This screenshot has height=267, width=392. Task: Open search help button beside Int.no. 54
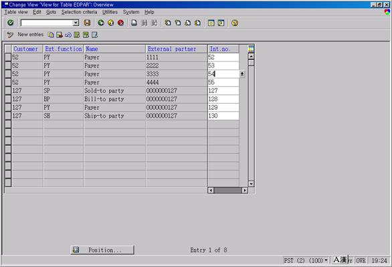[242, 74]
